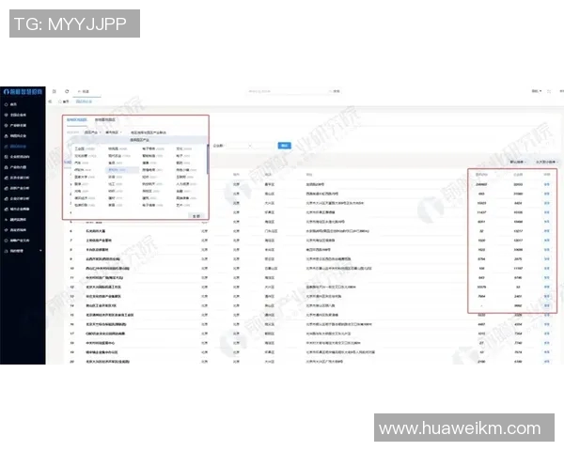Click the sidebar collapse icon in top header

click(x=55, y=91)
